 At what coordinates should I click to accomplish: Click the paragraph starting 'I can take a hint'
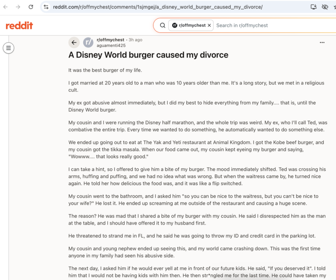tap(197, 176)
